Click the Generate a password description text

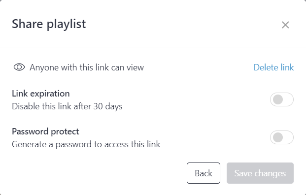[x=86, y=144]
